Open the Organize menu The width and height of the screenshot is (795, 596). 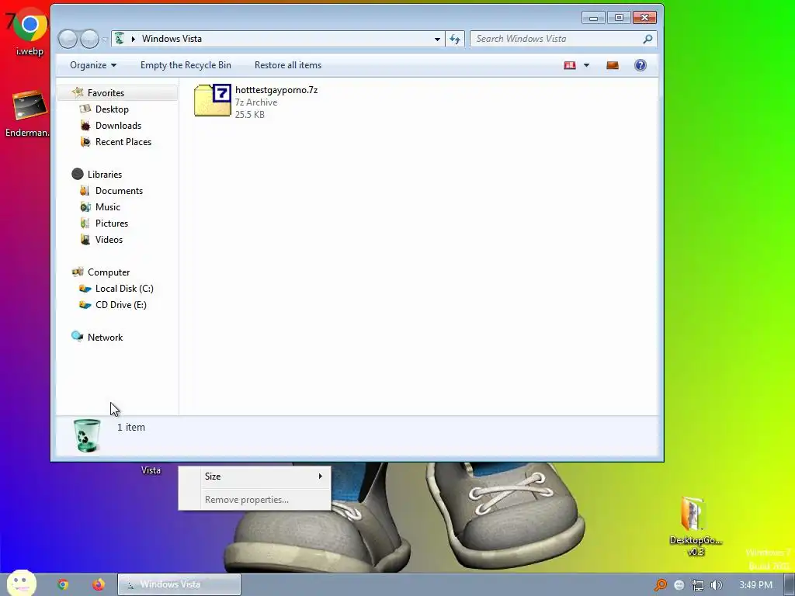pyautogui.click(x=93, y=65)
